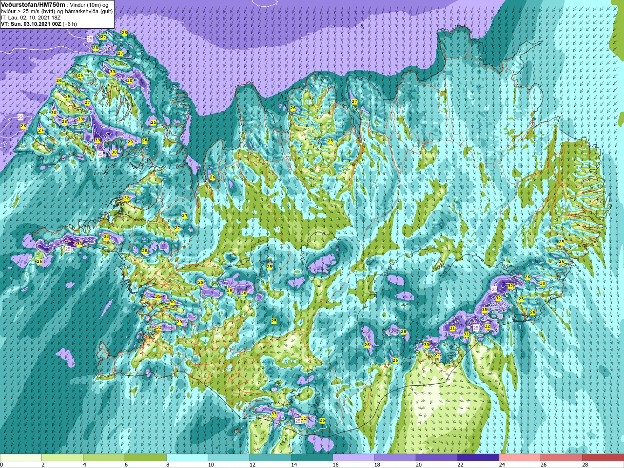
Task: Click the dark teal 14–16 legend swatch
Action: click(x=312, y=458)
